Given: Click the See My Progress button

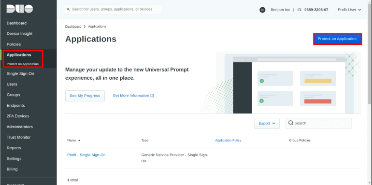Looking at the screenshot, I should pos(85,96).
